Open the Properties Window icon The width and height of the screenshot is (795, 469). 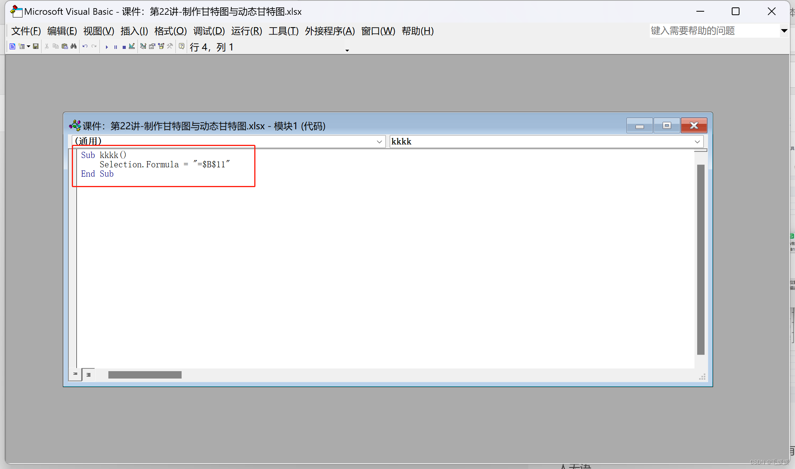click(152, 47)
